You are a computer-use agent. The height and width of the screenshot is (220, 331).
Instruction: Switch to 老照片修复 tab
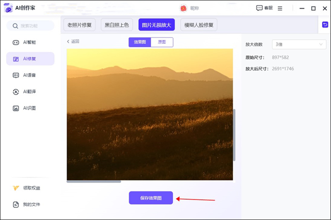(80, 25)
